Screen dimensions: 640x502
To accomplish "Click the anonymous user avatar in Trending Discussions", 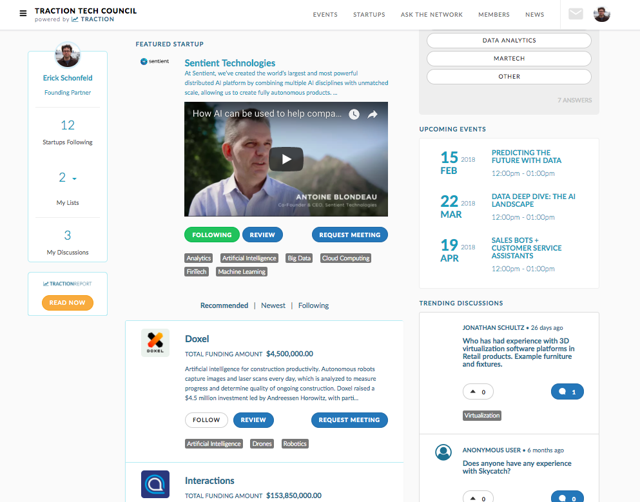I will click(443, 452).
